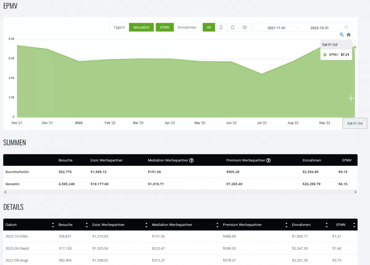Click help icon next to Mediation Werbepartner

coord(191,160)
